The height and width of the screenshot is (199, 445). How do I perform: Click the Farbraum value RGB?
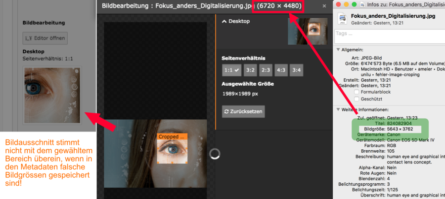tap(391, 146)
